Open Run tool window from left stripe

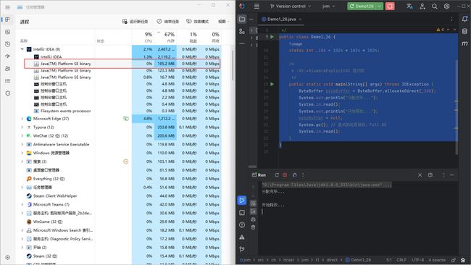tap(242, 200)
